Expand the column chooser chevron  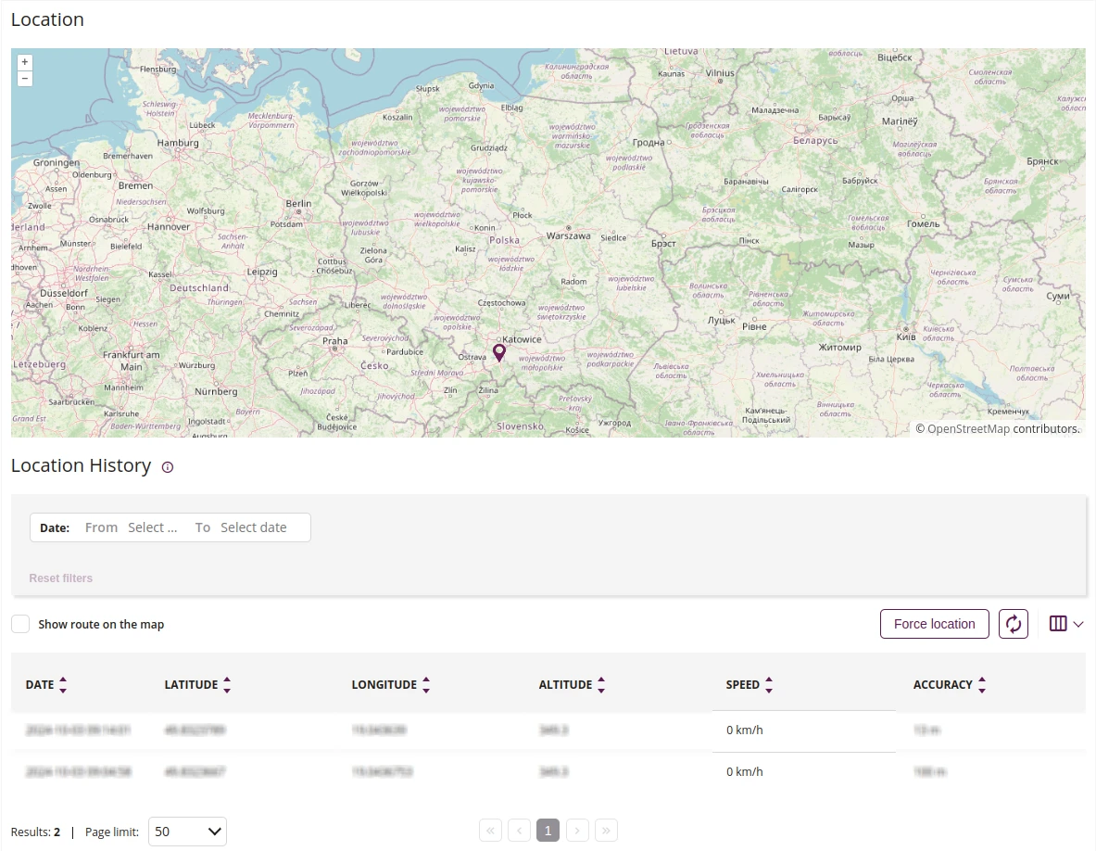[1078, 625]
